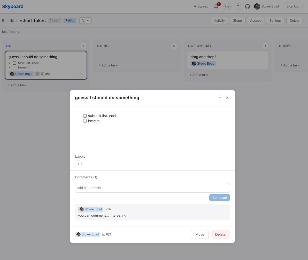Check 'hmmm' checkbox in dialog
The height and width of the screenshot is (260, 308).
85,121
